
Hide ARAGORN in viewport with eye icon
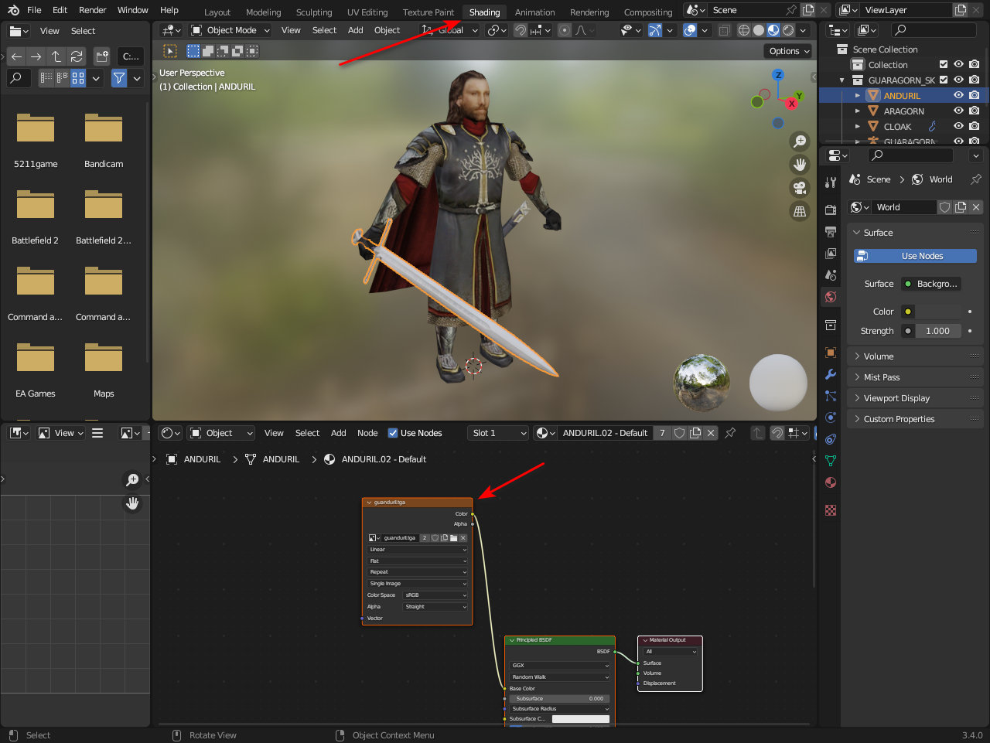pos(959,111)
